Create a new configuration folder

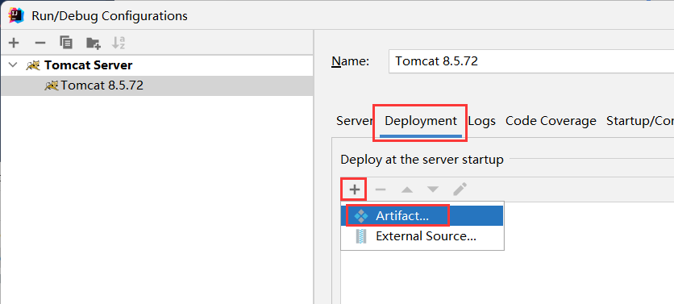[94, 43]
